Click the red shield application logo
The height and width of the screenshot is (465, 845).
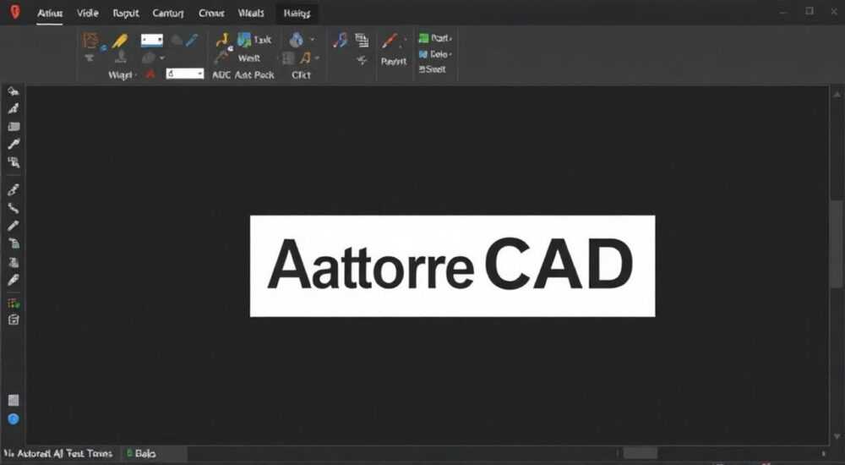pyautogui.click(x=15, y=12)
